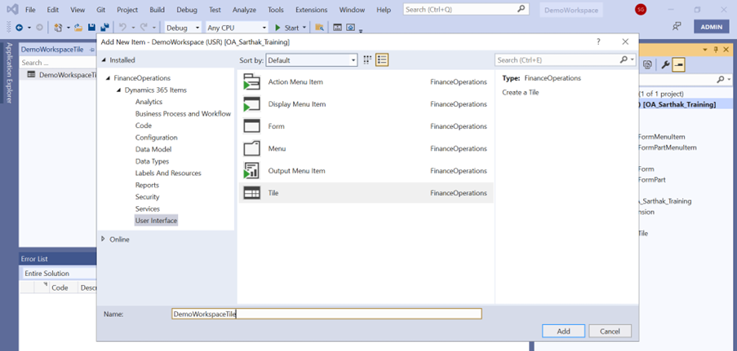Toggle the Solution Explorer preview selected items icon
Image resolution: width=737 pixels, height=351 pixels.
click(x=678, y=65)
